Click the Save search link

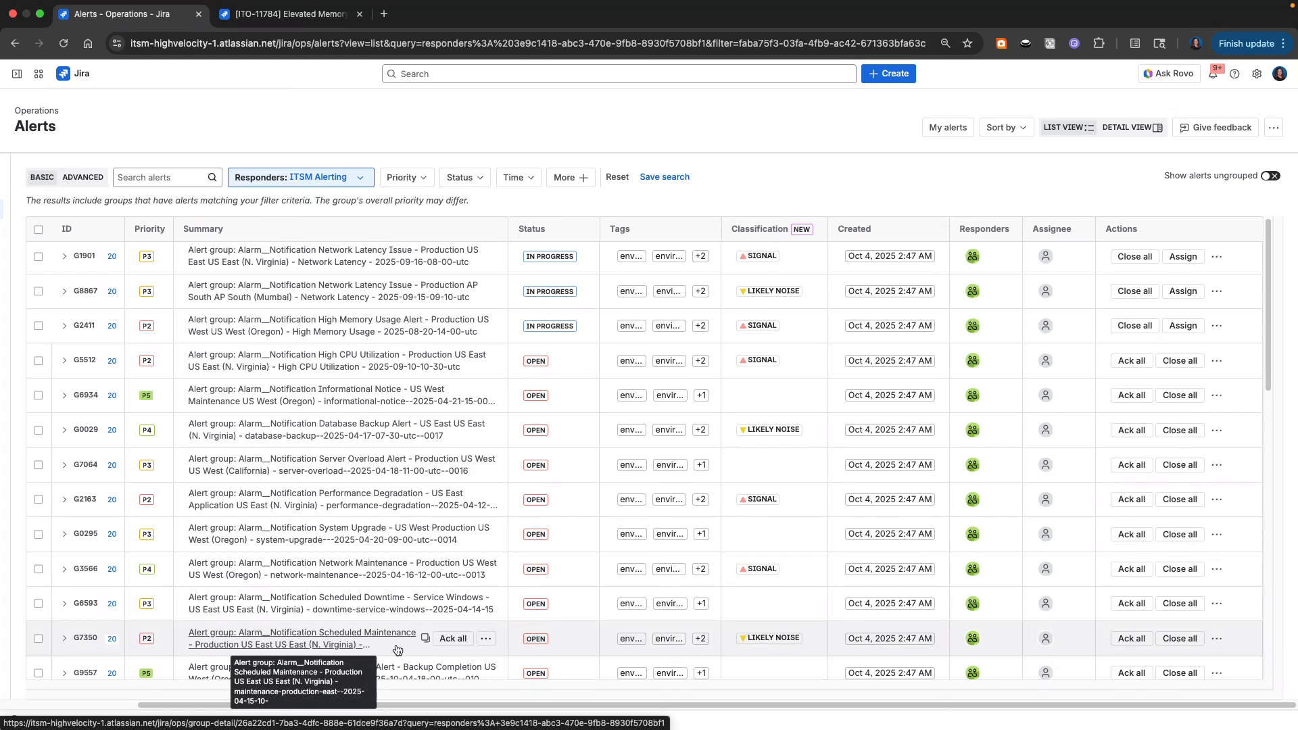[x=665, y=176]
